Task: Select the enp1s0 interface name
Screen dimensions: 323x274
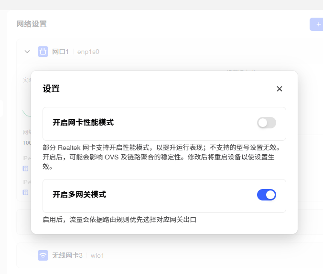Action: 88,52
